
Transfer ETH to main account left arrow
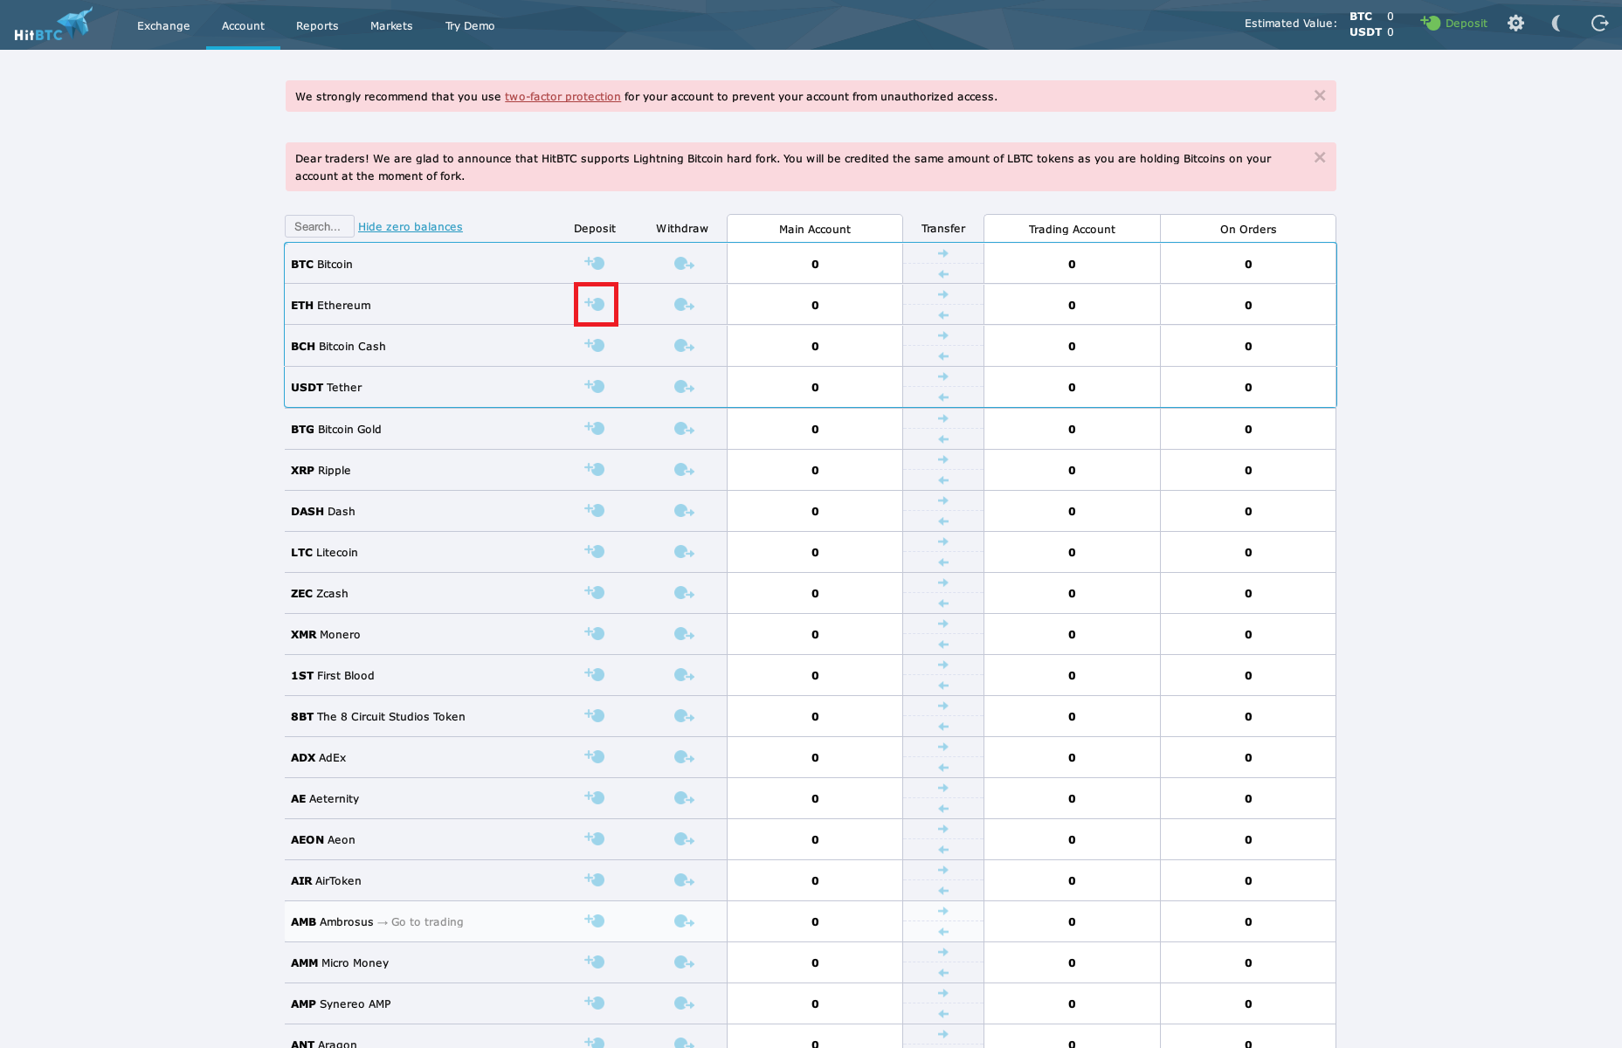pyautogui.click(x=943, y=315)
